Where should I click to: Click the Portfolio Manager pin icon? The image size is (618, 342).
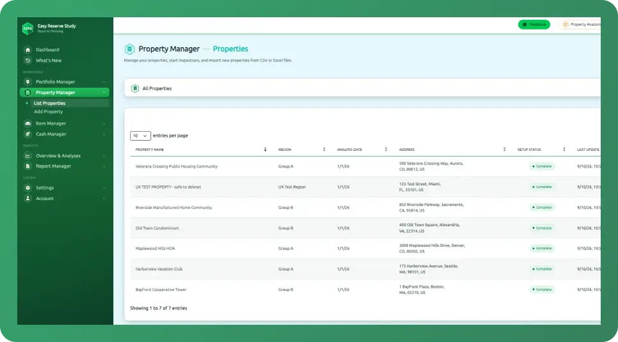pyautogui.click(x=28, y=82)
